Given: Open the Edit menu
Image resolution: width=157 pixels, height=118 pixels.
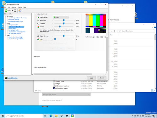Looking at the screenshot, I should click(9, 7).
